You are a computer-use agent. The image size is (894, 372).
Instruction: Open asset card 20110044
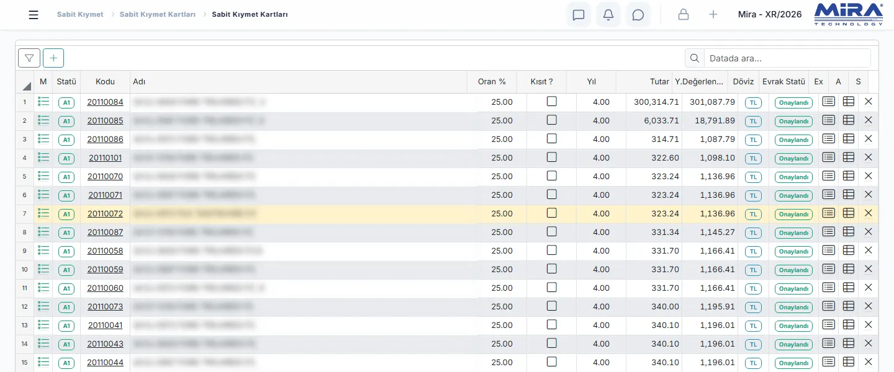(x=105, y=362)
